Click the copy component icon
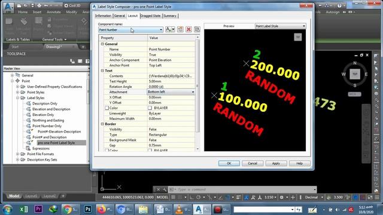383x215 pixels. tap(180, 29)
